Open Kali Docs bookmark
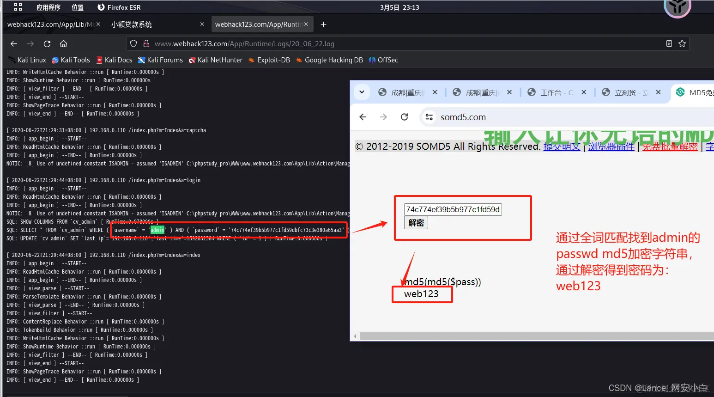Screen dimensions: 714x397 coord(115,60)
